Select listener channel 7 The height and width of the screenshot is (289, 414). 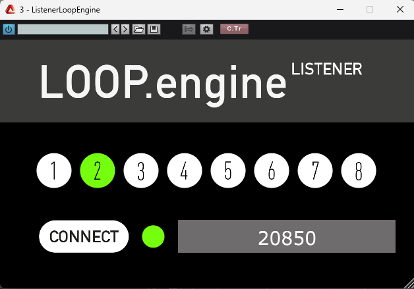click(x=315, y=171)
